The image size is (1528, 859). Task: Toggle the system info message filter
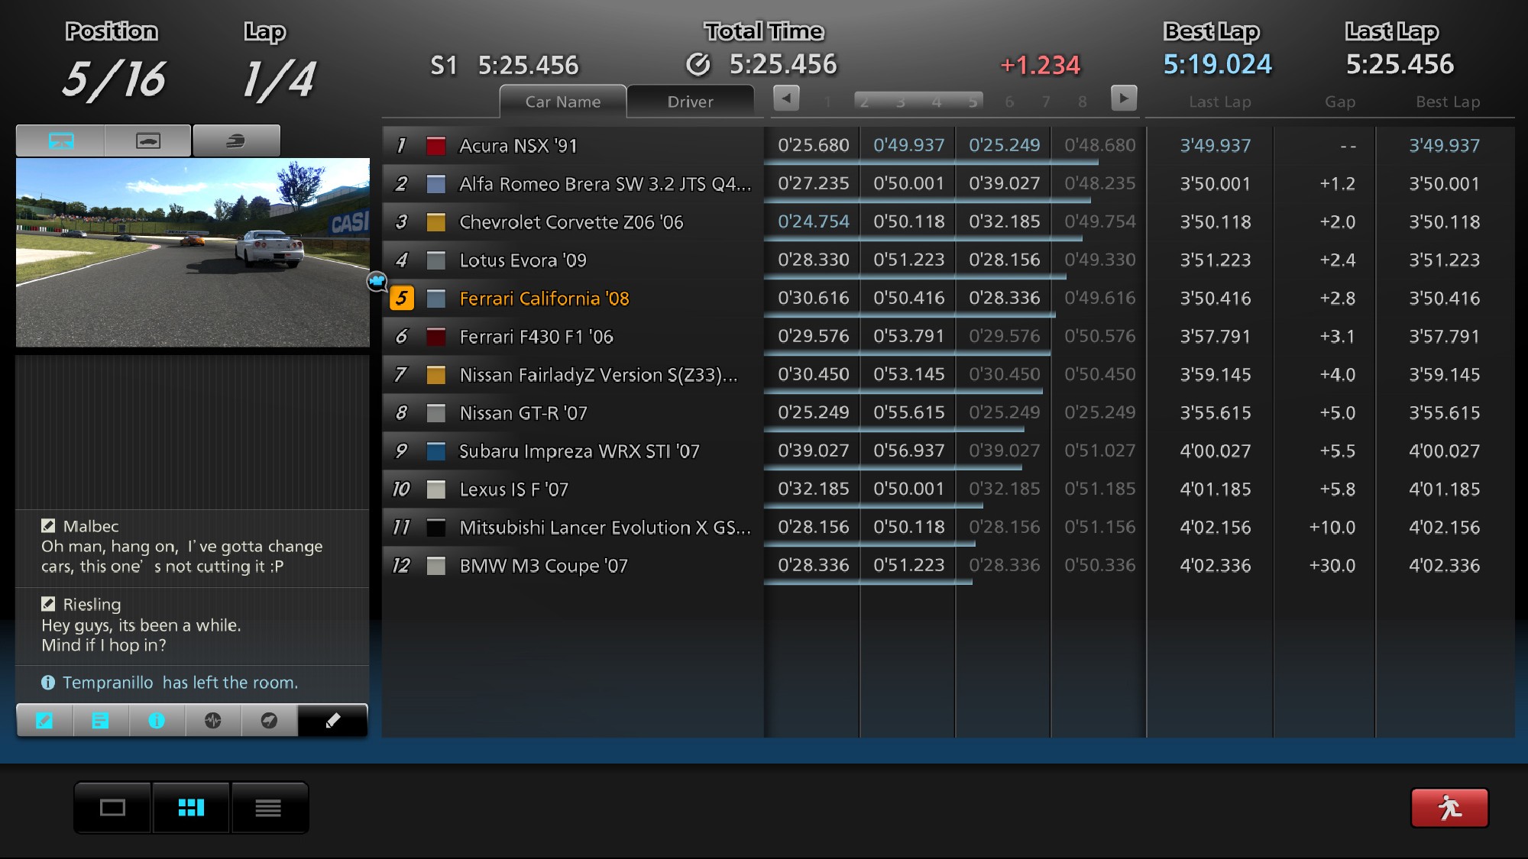tap(157, 720)
